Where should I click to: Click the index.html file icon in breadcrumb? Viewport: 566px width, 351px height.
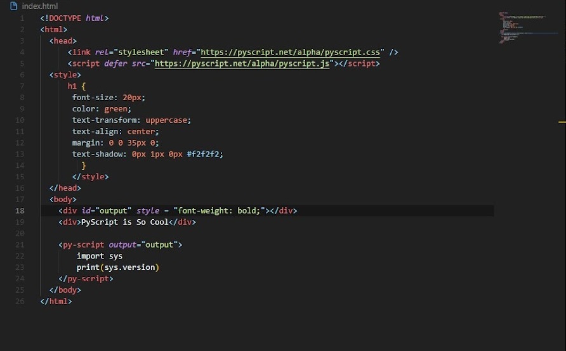[x=14, y=6]
